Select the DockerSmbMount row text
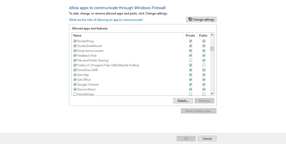The height and width of the screenshot is (144, 286). [x=90, y=46]
